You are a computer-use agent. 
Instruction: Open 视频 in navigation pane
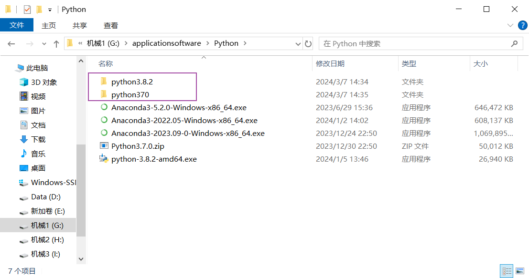pyautogui.click(x=38, y=97)
